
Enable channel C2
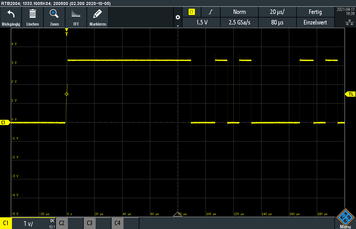(x=62, y=223)
